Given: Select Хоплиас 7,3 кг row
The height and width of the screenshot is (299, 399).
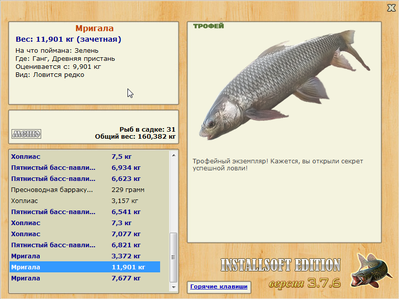Looking at the screenshot, I should coord(85,223).
